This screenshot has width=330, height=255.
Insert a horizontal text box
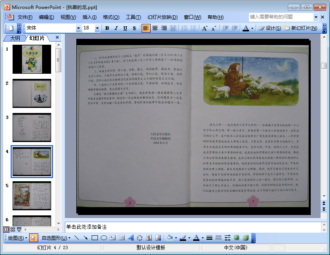(x=113, y=238)
